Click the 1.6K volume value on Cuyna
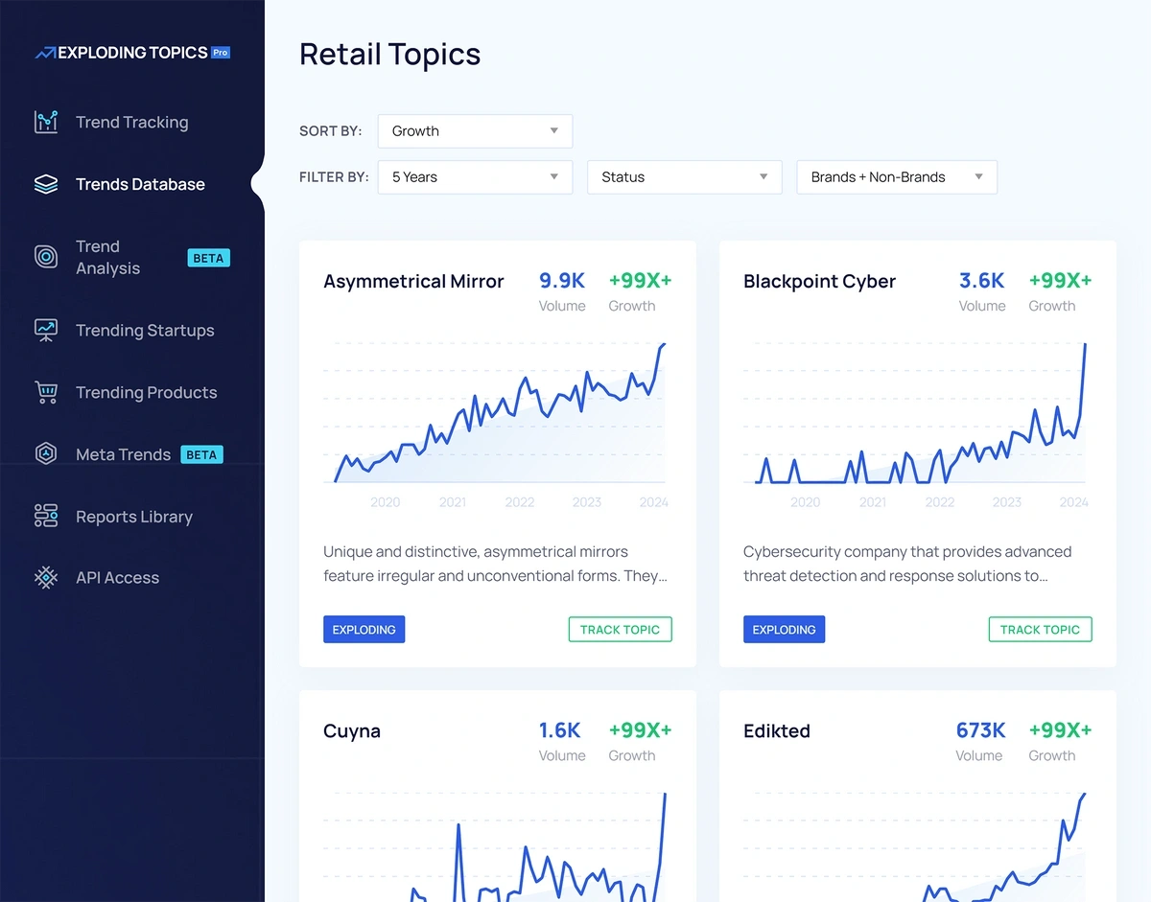The height and width of the screenshot is (902, 1151). (560, 730)
